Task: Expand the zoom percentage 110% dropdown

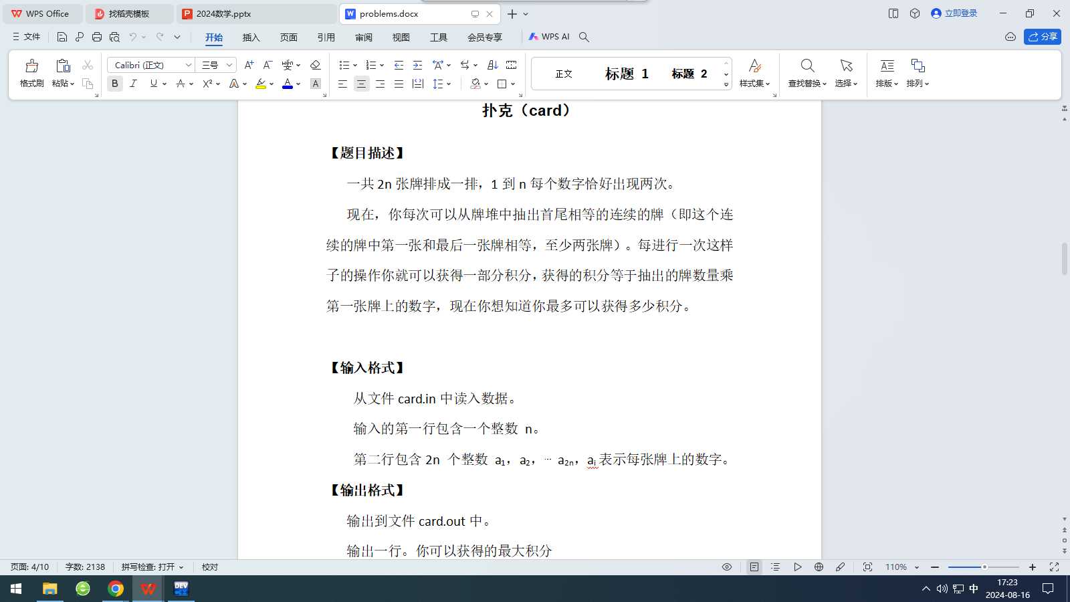Action: point(917,567)
